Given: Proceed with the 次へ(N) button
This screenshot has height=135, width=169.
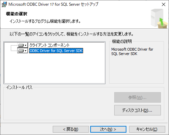Looking at the screenshot, I should (108, 129).
